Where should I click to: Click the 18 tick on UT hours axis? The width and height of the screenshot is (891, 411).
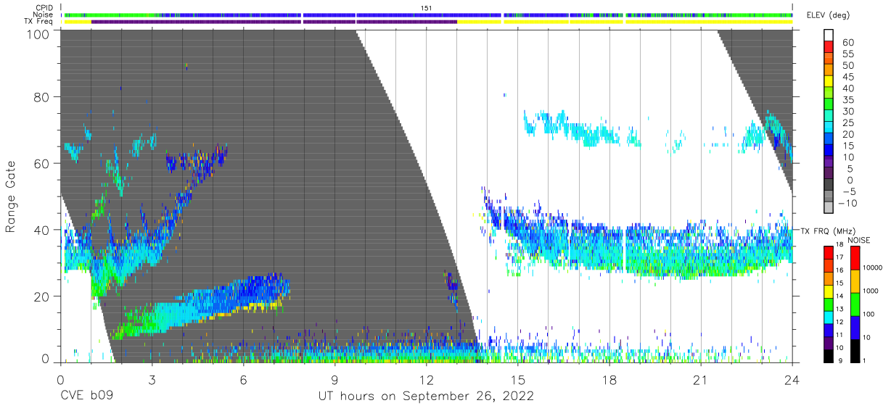pos(609,380)
